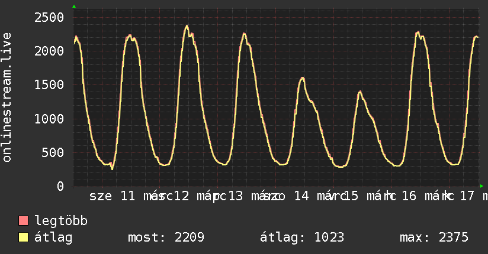Viewport: 488px width, 254px height.
Task: Click the green arrow at x-axis end
Action: tap(481, 186)
